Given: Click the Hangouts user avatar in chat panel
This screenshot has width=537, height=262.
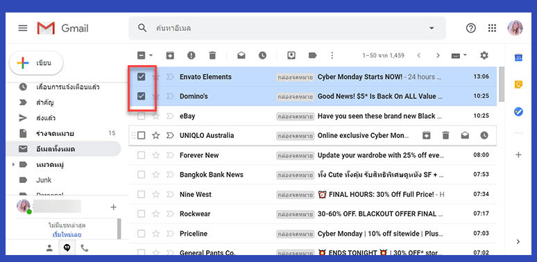Looking at the screenshot, I should click(x=24, y=207).
